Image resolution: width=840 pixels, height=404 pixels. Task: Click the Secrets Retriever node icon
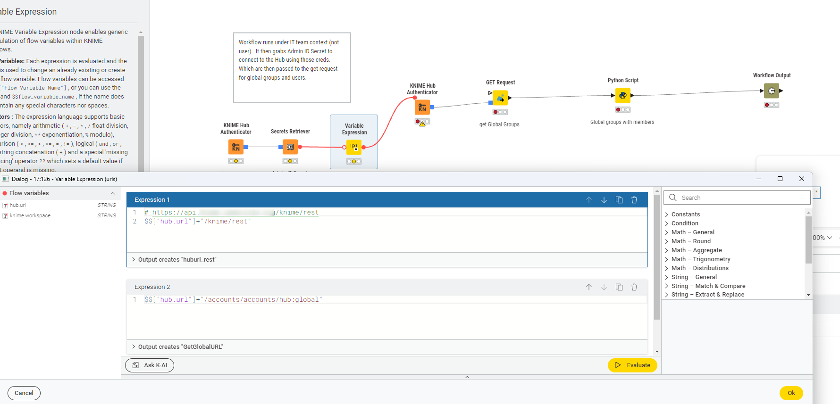pos(290,147)
